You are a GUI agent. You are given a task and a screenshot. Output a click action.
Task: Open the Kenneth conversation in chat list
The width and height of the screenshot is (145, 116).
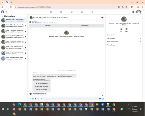tap(14, 20)
